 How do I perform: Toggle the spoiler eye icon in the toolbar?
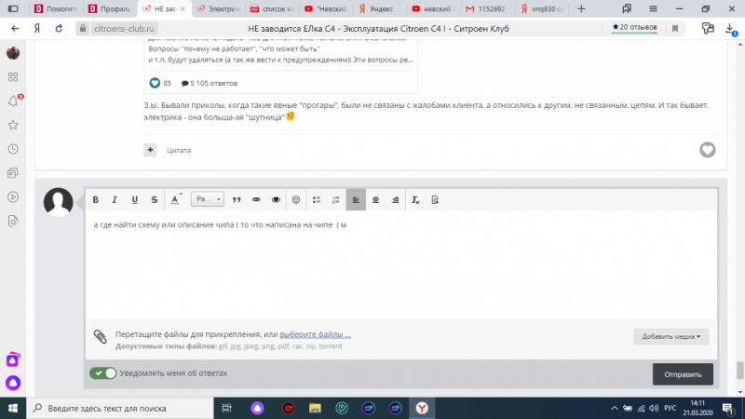(276, 199)
